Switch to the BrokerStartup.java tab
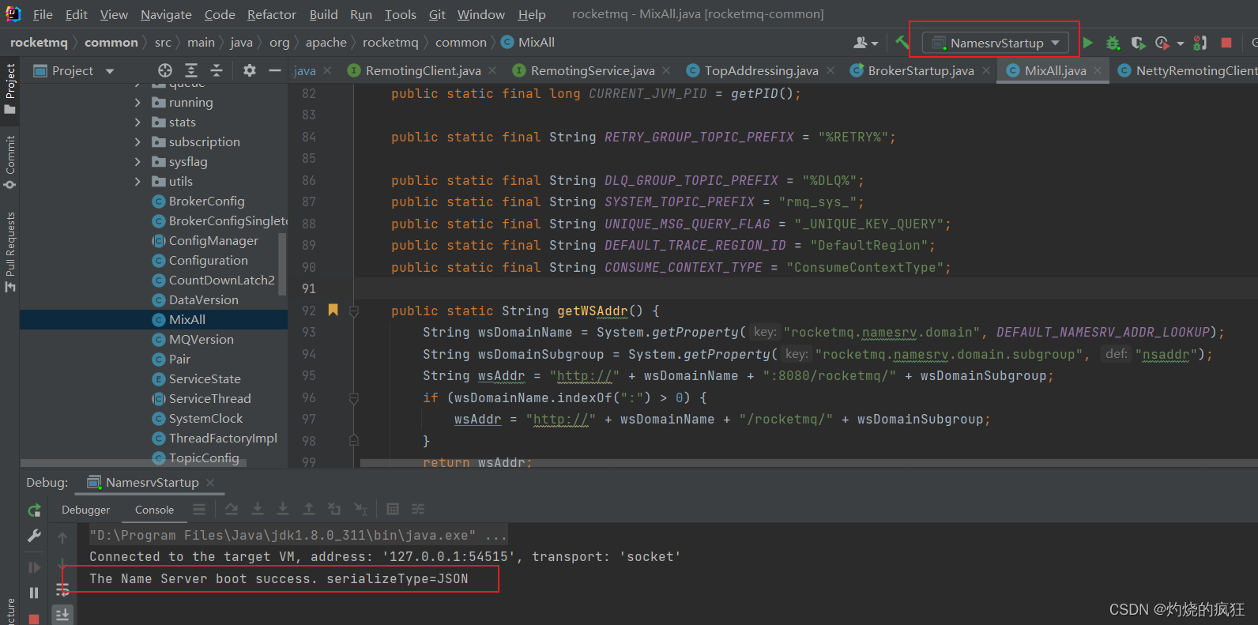 [x=921, y=70]
